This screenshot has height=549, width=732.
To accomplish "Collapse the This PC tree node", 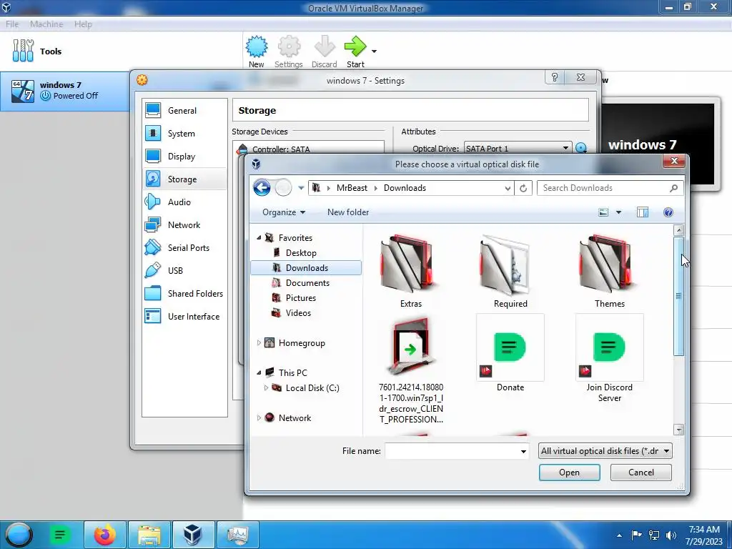I will [x=259, y=372].
